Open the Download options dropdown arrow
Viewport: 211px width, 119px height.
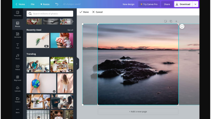click(195, 4)
